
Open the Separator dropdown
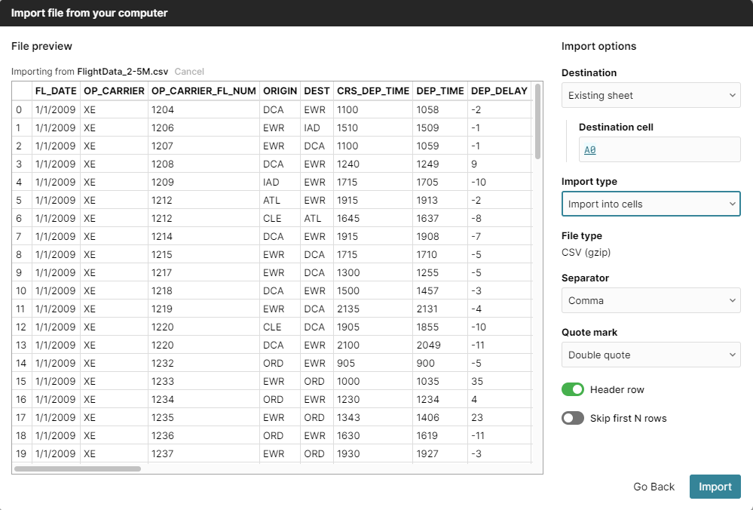click(650, 300)
